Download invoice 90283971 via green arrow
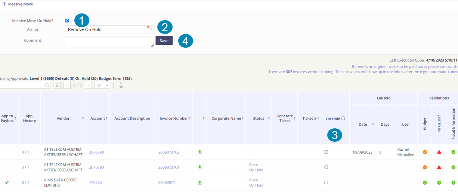 (x=200, y=182)
